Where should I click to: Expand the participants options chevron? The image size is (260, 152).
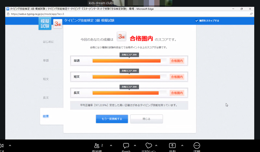(x=111, y=145)
